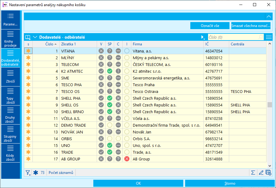Click the Označit vše button

coord(210,26)
